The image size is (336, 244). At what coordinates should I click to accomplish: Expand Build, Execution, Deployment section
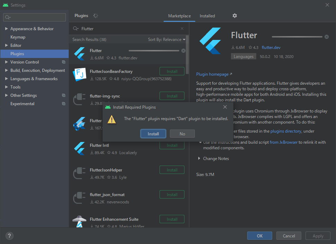pyautogui.click(x=7, y=70)
